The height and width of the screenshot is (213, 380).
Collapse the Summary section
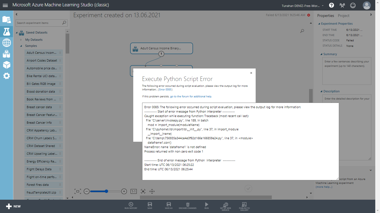coord(321,54)
